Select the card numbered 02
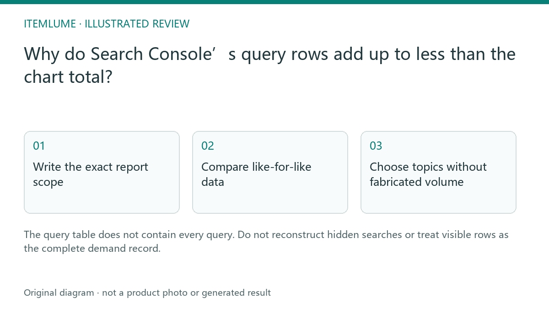Viewport: 549px width, 309px height. coord(270,172)
